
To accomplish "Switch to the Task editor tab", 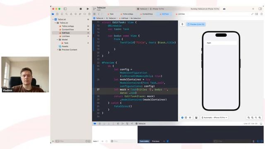I will pyautogui.click(x=111, y=14).
